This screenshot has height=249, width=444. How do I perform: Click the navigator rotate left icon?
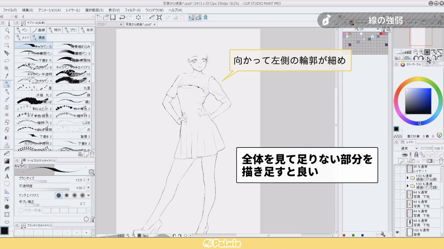[416, 58]
